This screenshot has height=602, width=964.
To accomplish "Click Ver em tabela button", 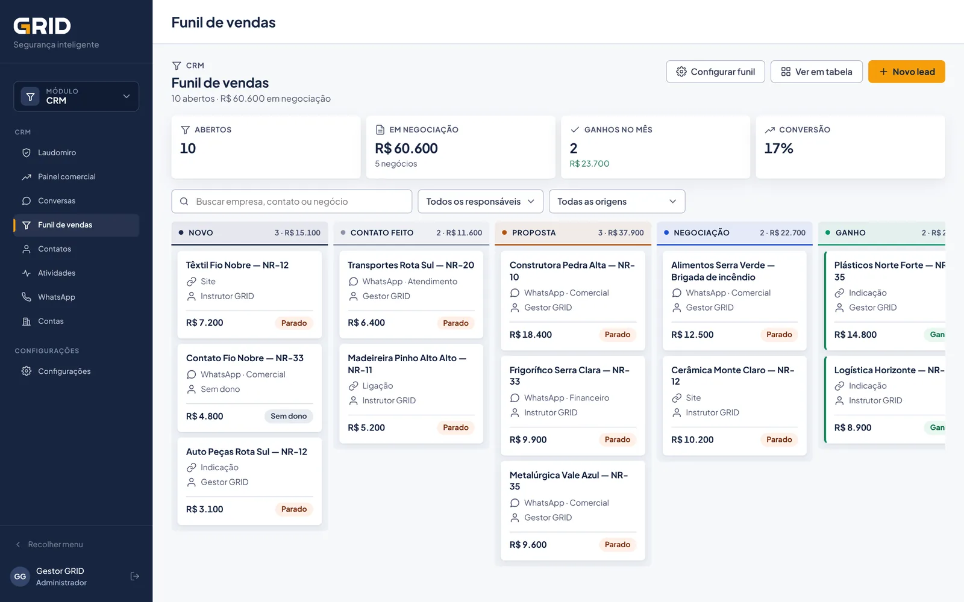I will pyautogui.click(x=816, y=72).
